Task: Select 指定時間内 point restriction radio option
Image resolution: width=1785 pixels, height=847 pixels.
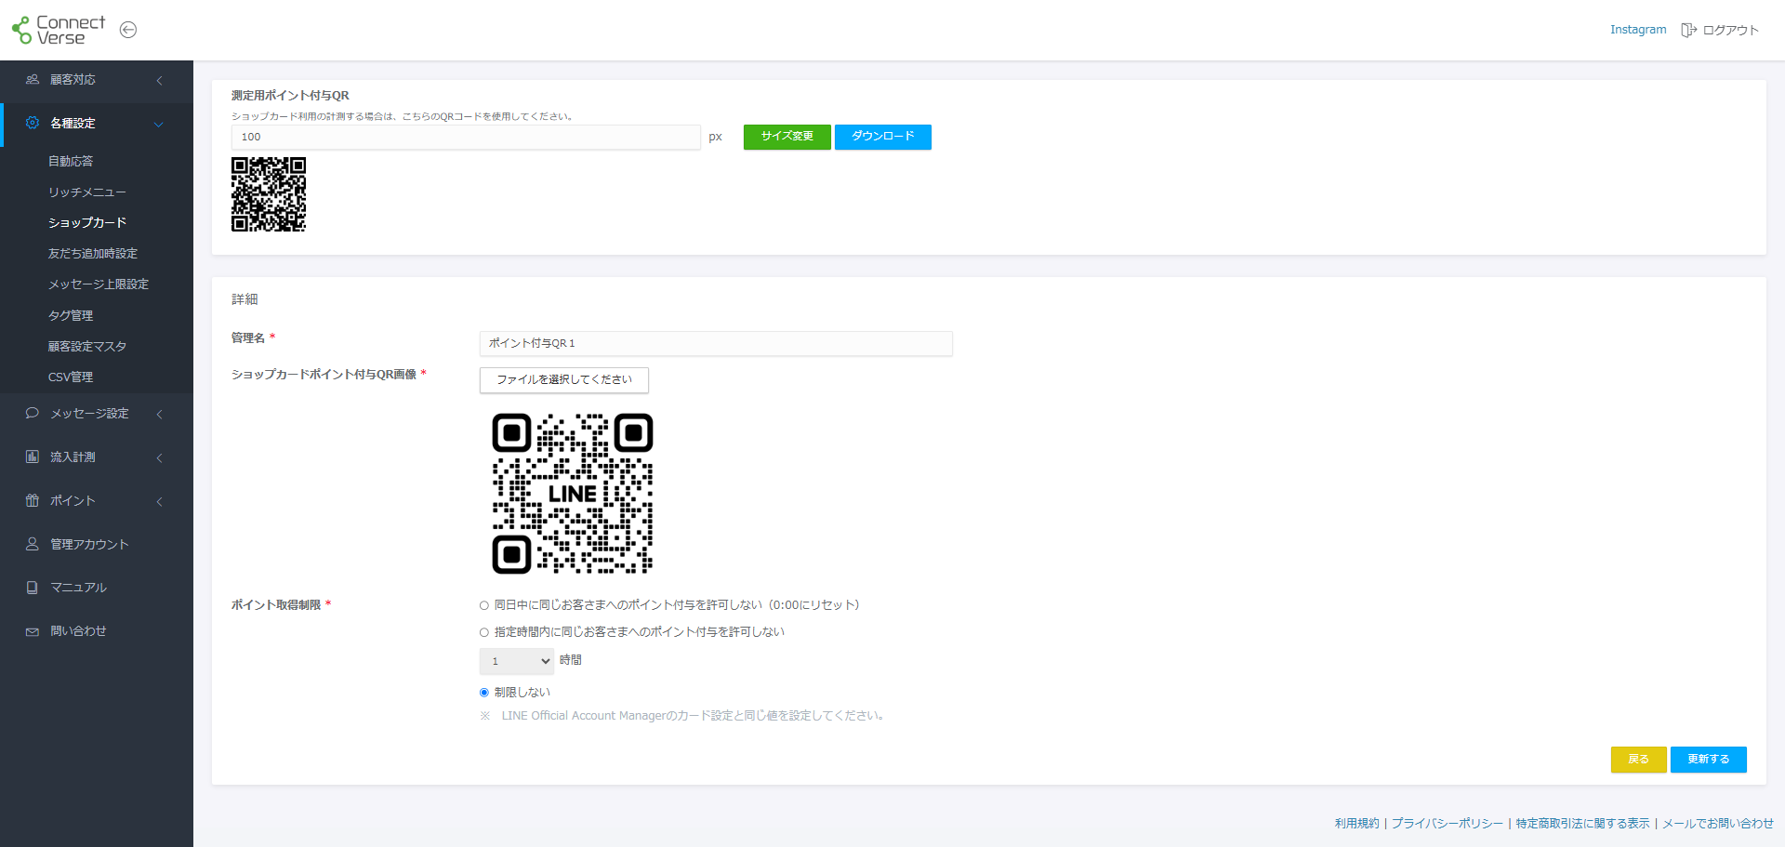Action: click(x=483, y=632)
